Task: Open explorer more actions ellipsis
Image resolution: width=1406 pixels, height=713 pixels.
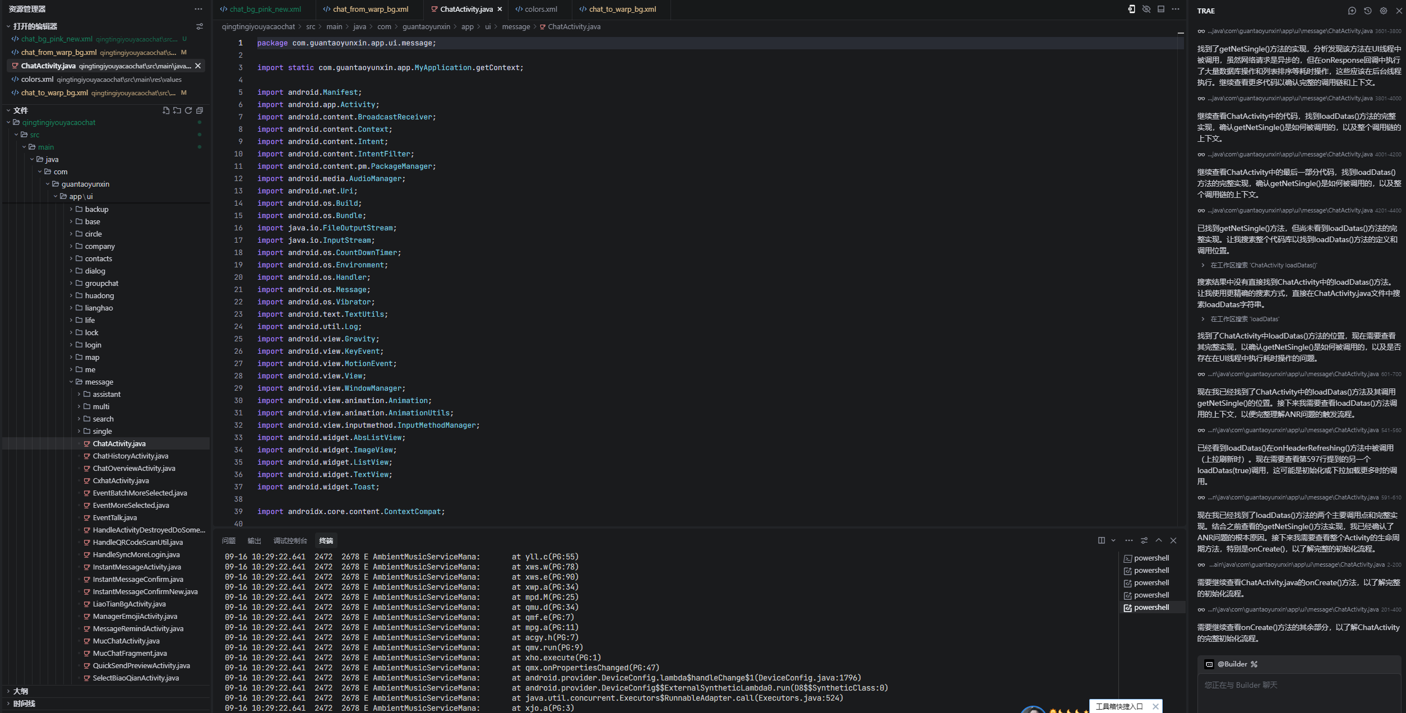Action: (x=198, y=9)
